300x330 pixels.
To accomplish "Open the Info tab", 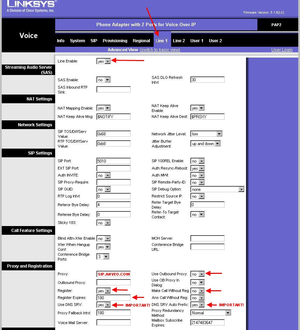I will point(61,41).
